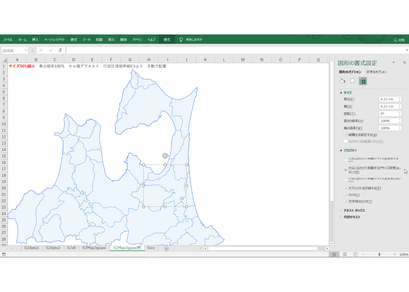Select move but don't size with cells
409x292 pixels.
click(346, 170)
